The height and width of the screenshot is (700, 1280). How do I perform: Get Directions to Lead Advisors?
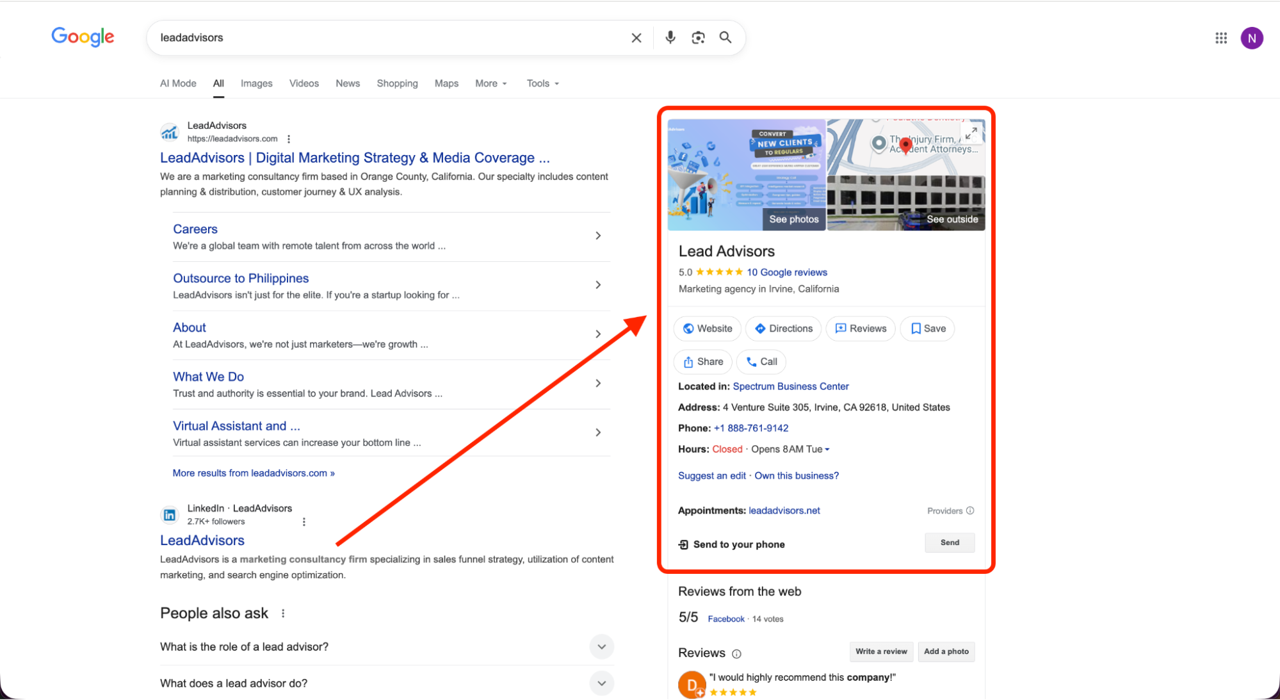(x=782, y=329)
